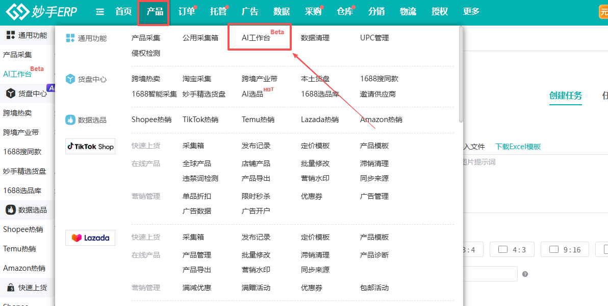Choose Lazada热销 in the dropdown menu
This screenshot has height=306, width=608.
pyautogui.click(x=319, y=120)
